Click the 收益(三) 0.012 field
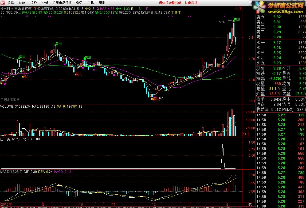The height and width of the screenshot is (208, 306). coord(268,109)
